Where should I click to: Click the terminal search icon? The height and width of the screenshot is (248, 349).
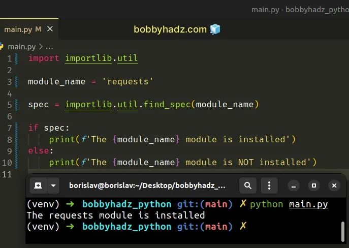tap(248, 185)
